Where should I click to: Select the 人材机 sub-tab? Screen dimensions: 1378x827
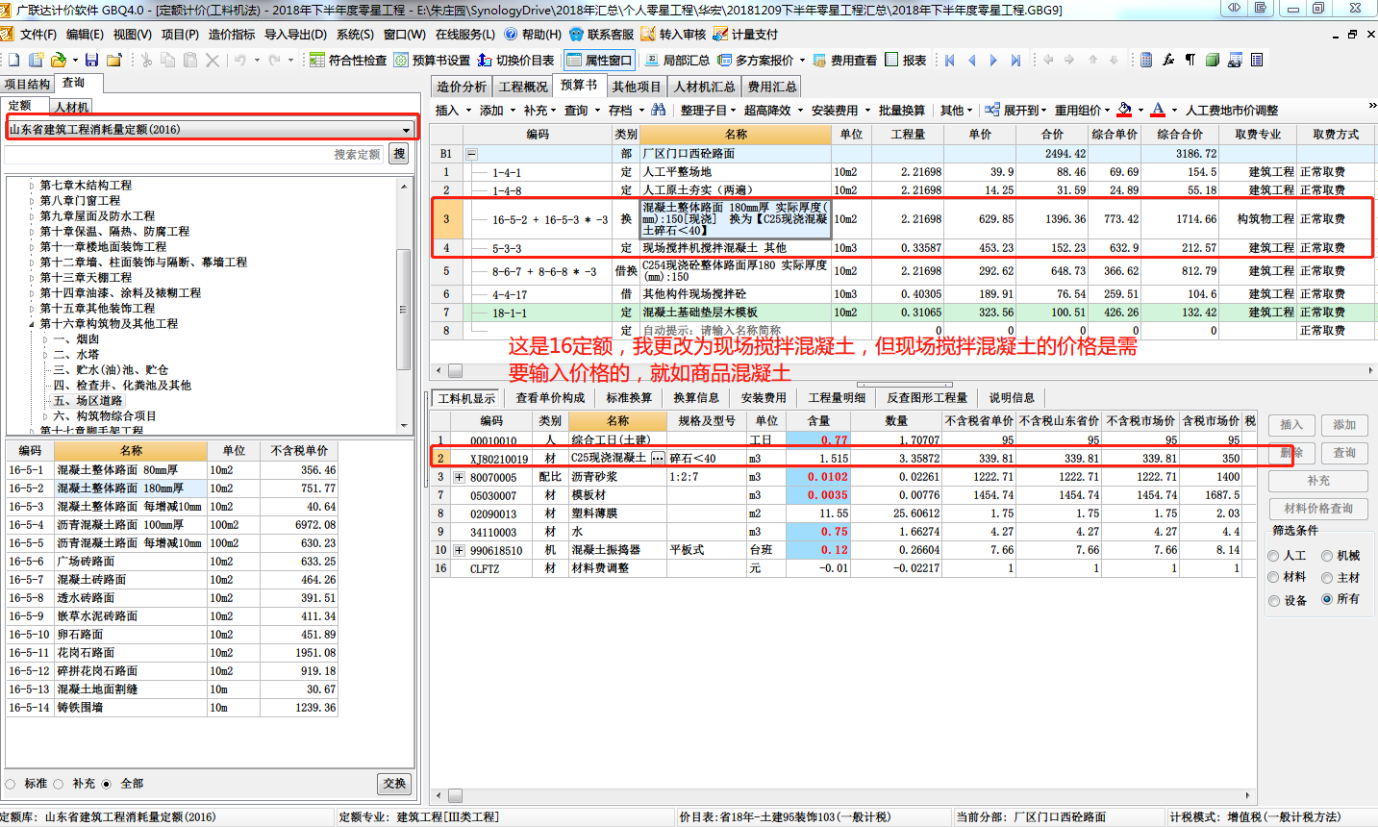(72, 107)
